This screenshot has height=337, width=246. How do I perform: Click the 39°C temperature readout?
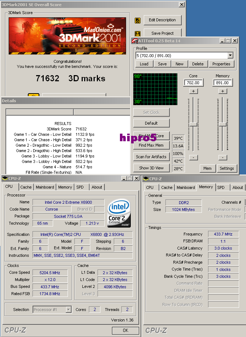(x=178, y=138)
